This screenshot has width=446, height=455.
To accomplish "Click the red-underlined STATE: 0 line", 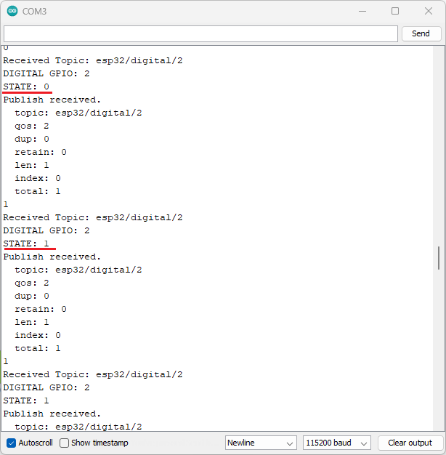I will pos(27,86).
